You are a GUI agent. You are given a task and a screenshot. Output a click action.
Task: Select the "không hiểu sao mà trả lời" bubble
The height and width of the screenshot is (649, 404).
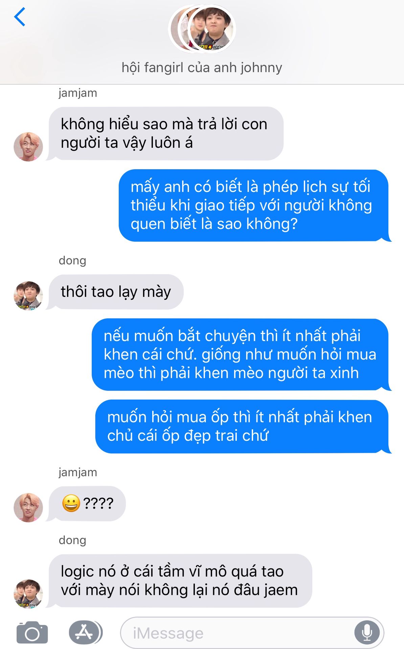166,134
